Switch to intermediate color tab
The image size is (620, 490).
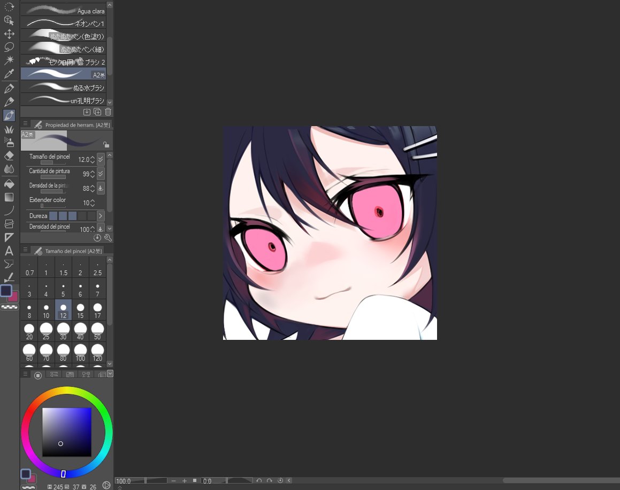tap(86, 375)
